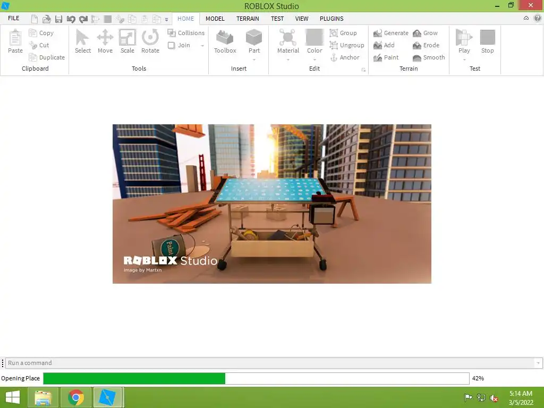The height and width of the screenshot is (408, 544).
Task: Expand the Material dropdown arrow
Action: tap(288, 59)
